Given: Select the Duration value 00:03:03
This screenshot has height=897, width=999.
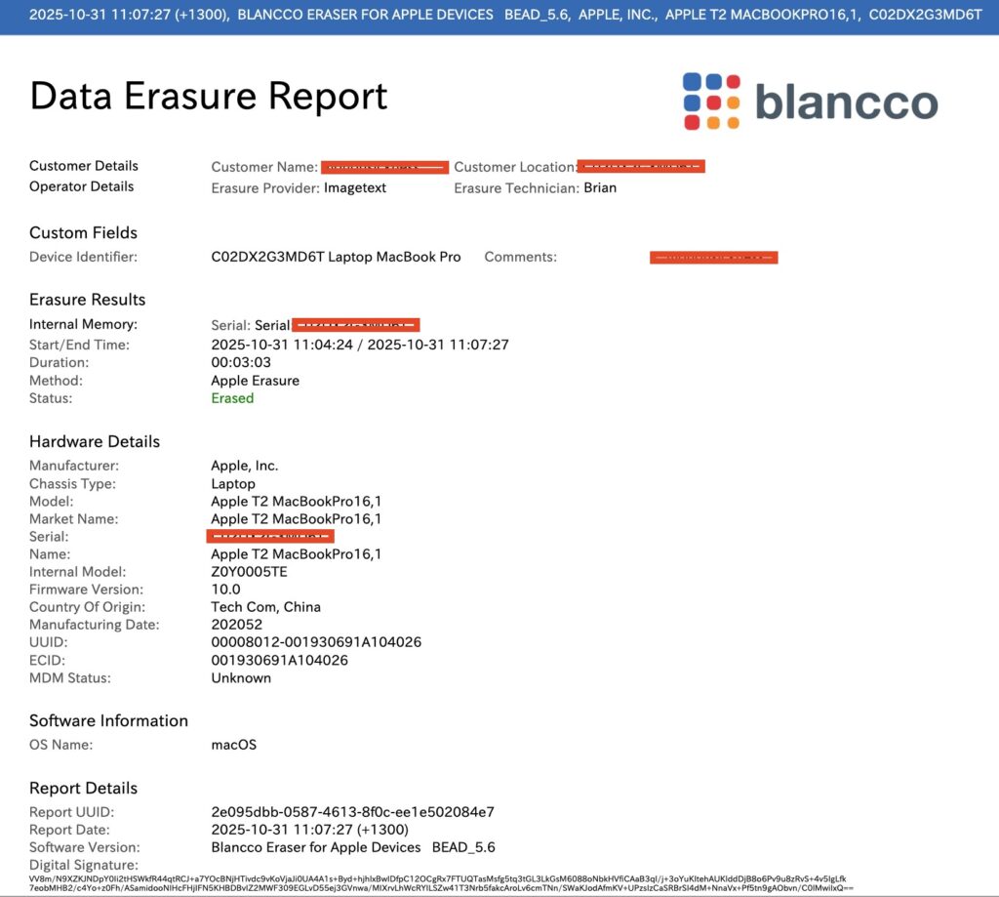Looking at the screenshot, I should coord(242,363).
